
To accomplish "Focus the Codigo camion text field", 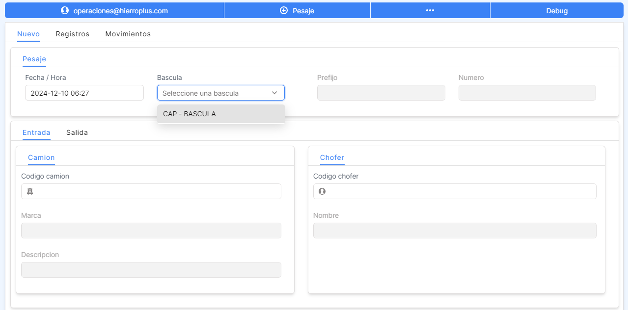I will [157, 191].
